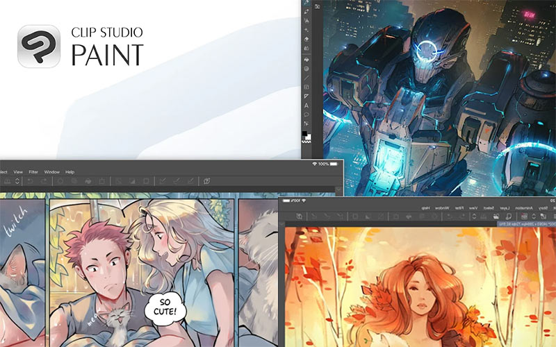Open mirrored Help menu in autumn window

click(426, 208)
